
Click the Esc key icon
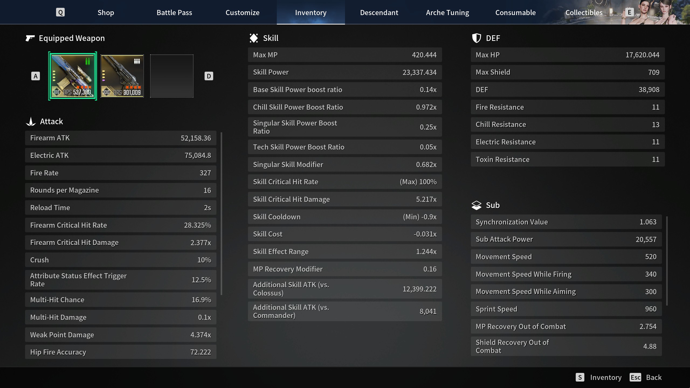click(635, 377)
